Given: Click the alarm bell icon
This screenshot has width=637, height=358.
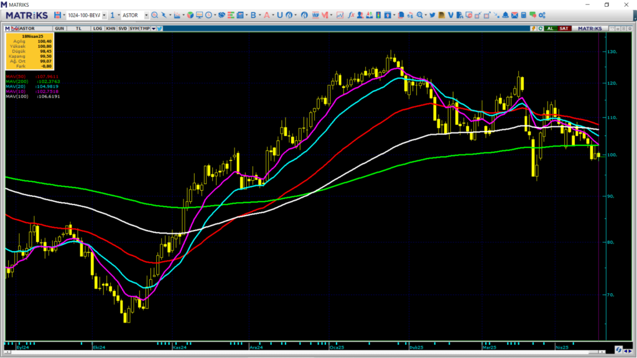Looking at the screenshot, I should click(506, 15).
